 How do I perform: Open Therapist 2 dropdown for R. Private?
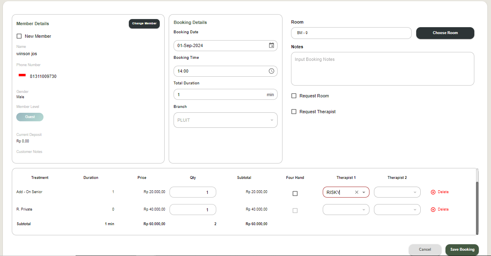coord(415,210)
